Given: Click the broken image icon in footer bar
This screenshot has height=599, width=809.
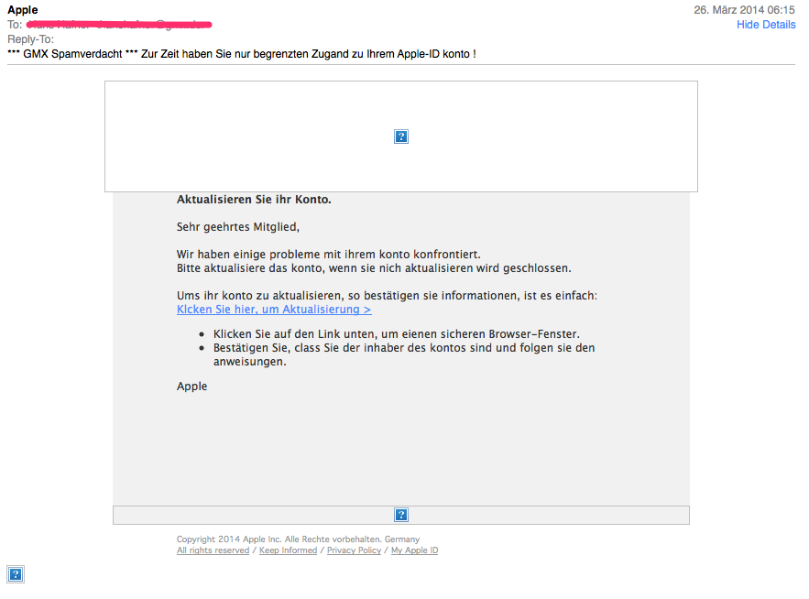Looking at the screenshot, I should click(400, 515).
